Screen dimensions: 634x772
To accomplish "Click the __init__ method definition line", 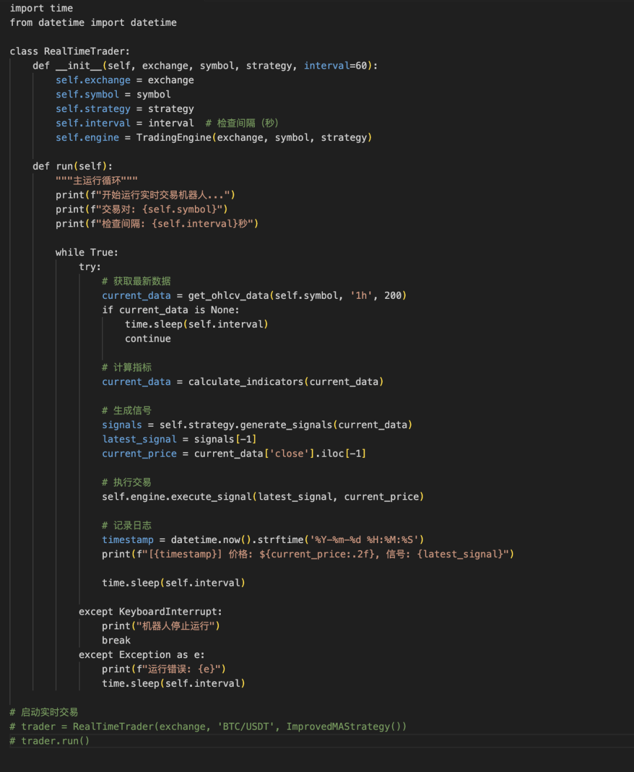I will (205, 66).
